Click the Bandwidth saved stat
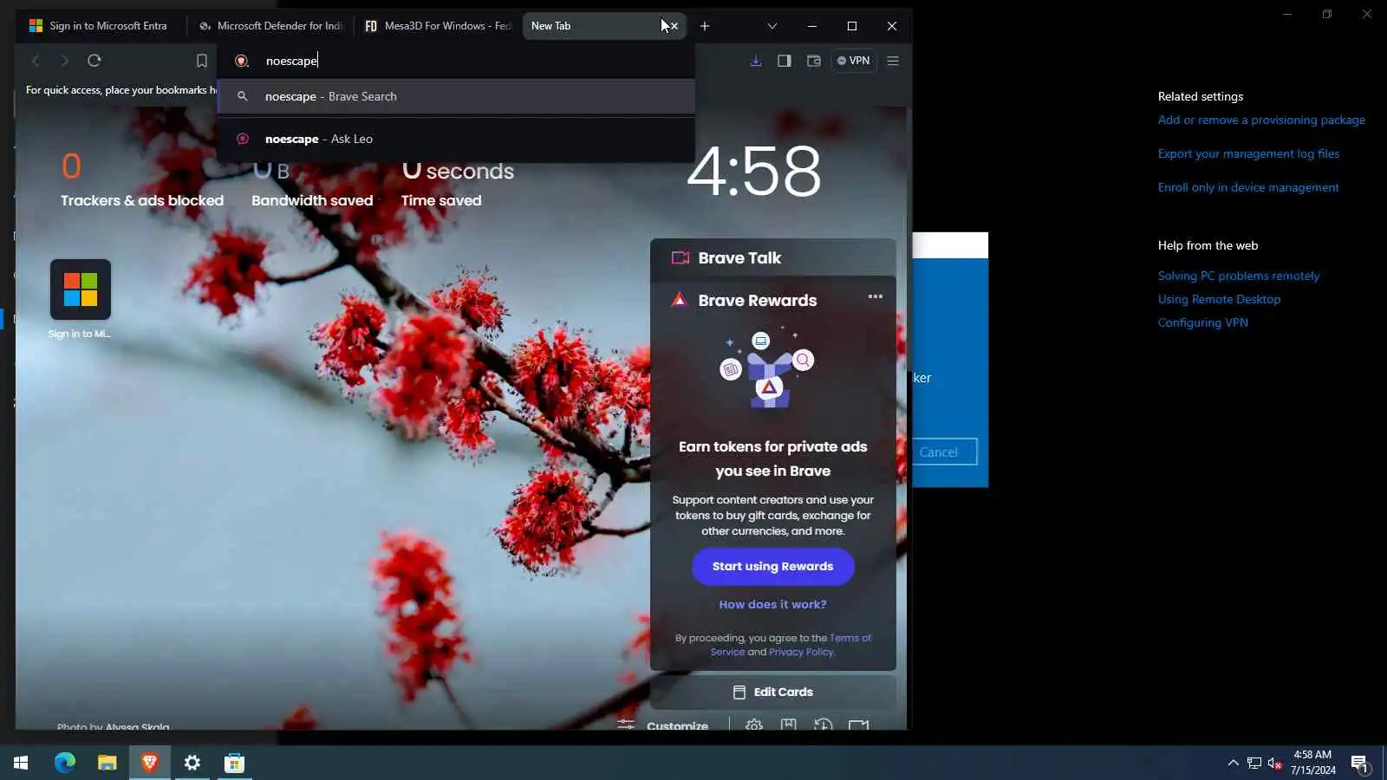This screenshot has height=780, width=1387. coord(312,184)
